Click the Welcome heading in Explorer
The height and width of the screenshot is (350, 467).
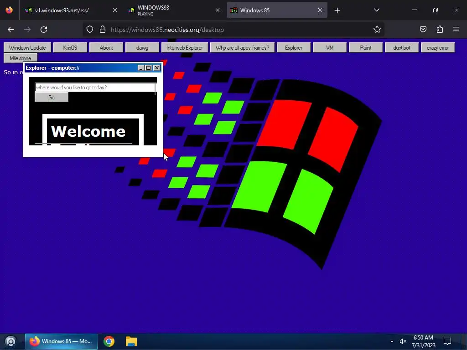click(88, 131)
